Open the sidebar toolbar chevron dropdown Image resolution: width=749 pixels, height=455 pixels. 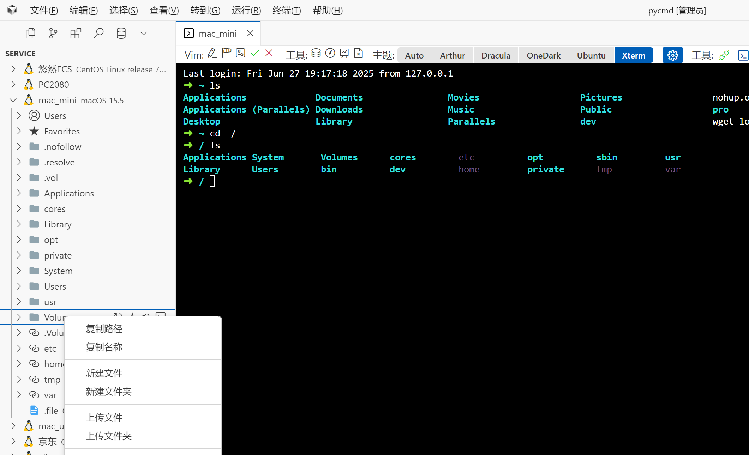point(143,34)
